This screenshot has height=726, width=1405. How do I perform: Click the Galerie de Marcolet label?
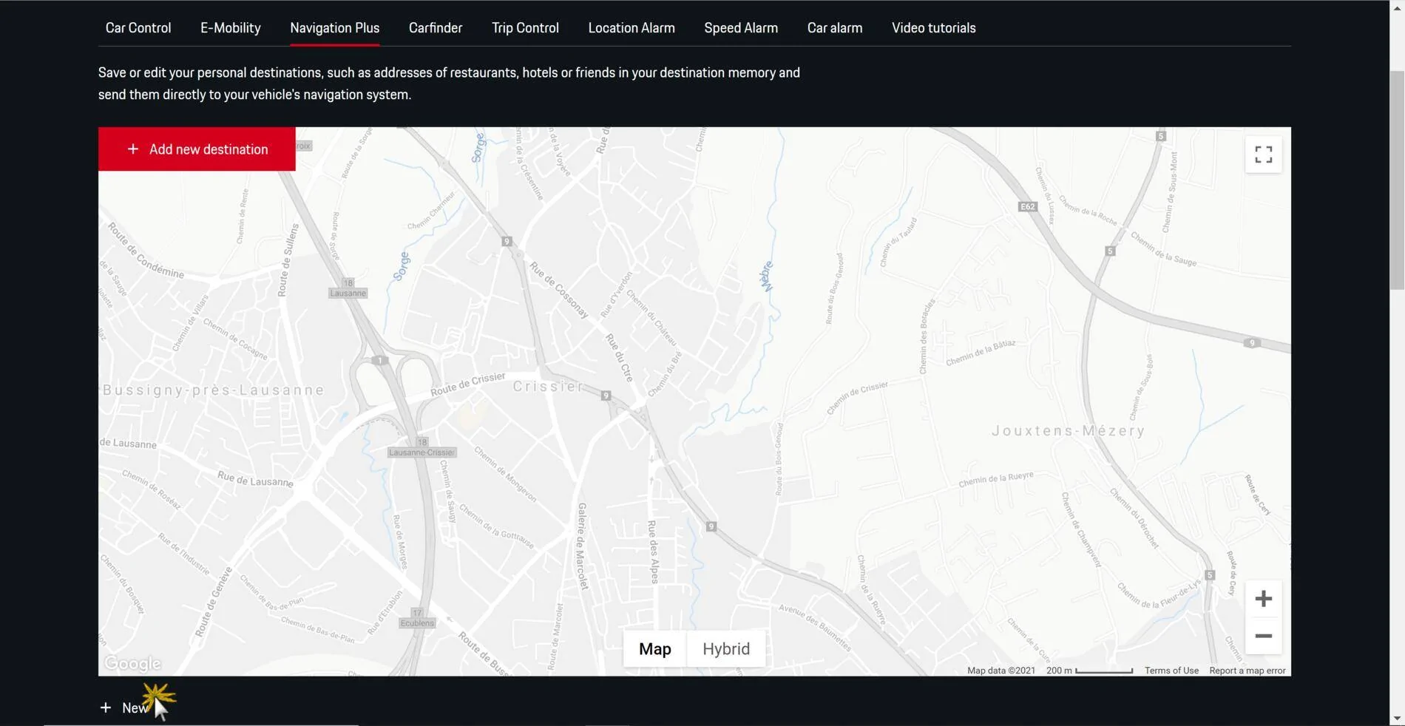click(x=583, y=546)
